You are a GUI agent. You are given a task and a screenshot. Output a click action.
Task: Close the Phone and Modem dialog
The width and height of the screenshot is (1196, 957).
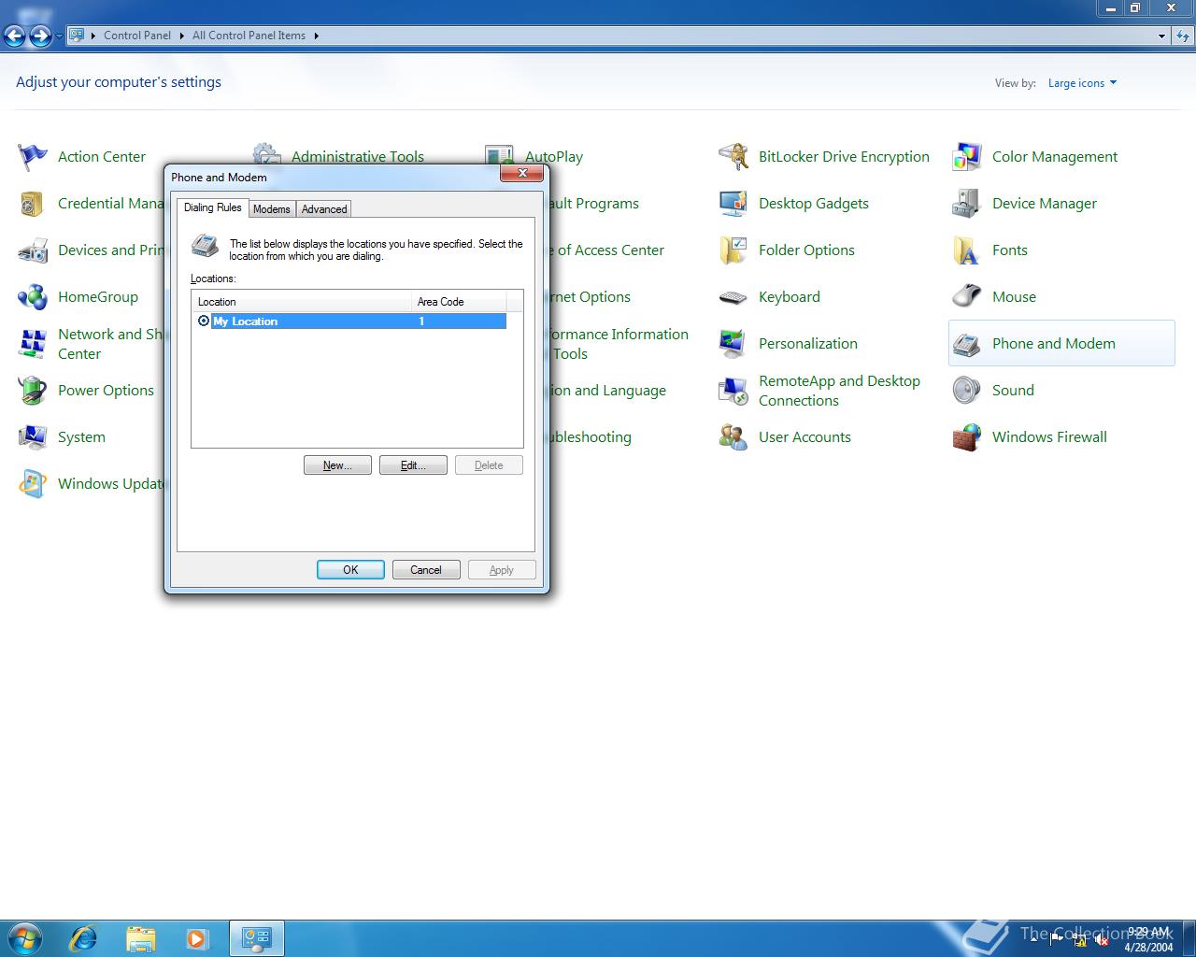tap(522, 173)
